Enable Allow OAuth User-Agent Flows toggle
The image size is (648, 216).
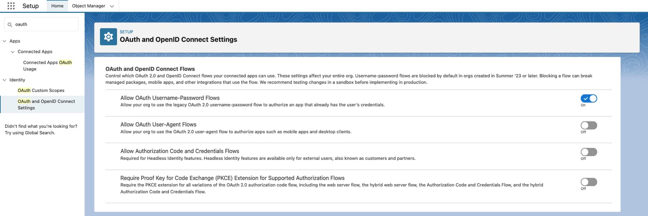click(x=589, y=125)
